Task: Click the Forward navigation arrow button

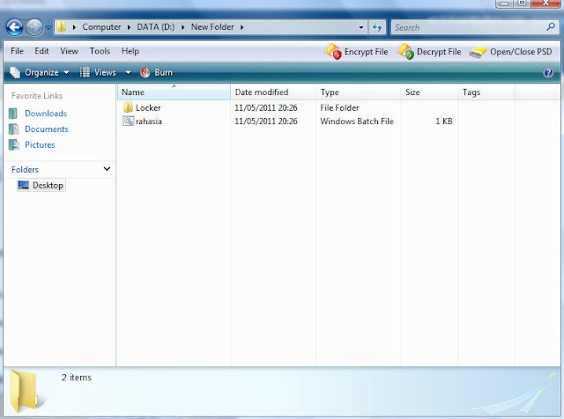Action: click(34, 27)
